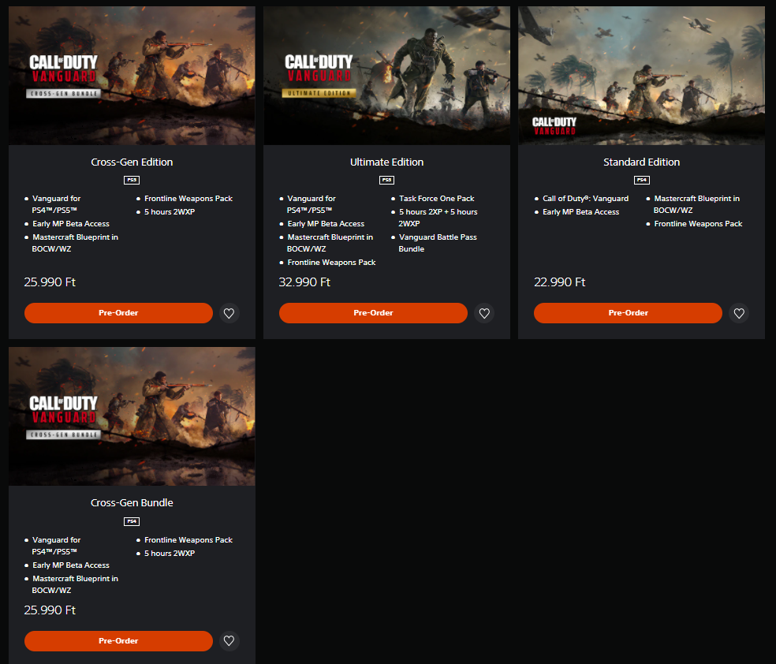Open the Standard Edition cover image

[x=641, y=76]
